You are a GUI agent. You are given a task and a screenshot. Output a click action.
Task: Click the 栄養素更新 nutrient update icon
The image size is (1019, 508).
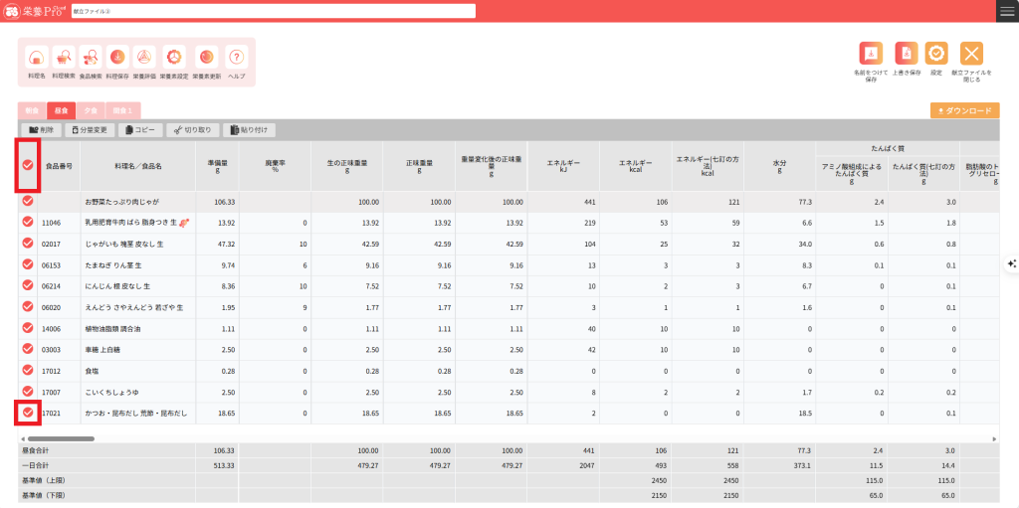coord(205,58)
